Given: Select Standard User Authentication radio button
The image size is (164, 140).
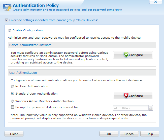Looking at the screenshot, I should pyautogui.click(x=12, y=94).
